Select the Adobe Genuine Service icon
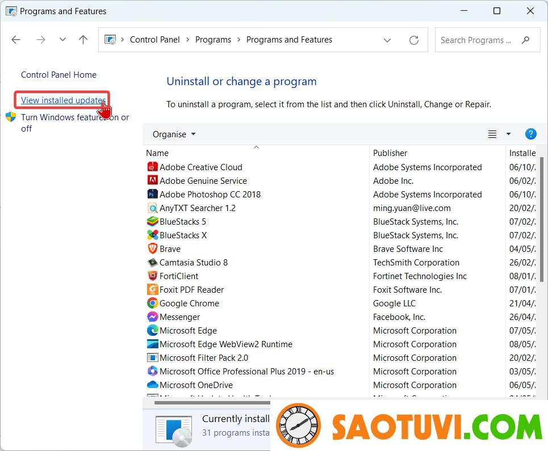The height and width of the screenshot is (451, 548). point(152,180)
